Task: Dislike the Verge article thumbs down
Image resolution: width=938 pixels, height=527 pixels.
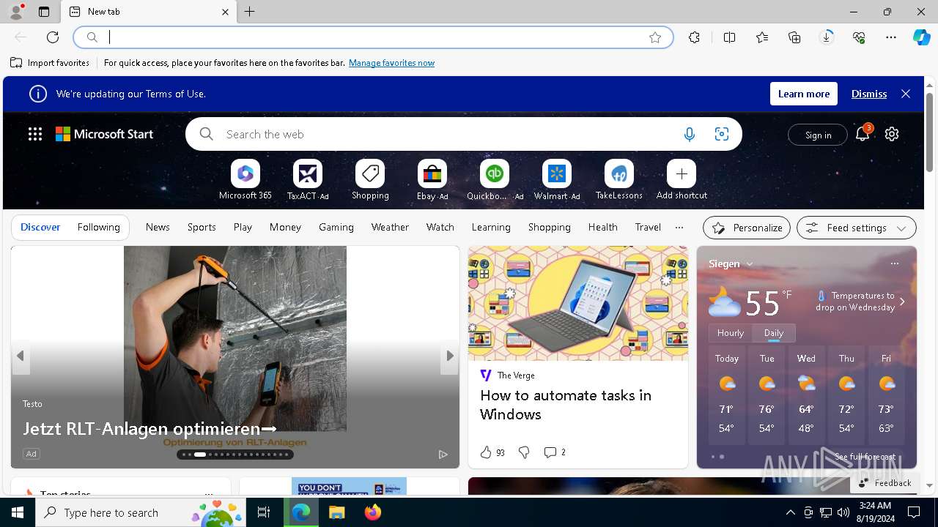Action: [x=524, y=452]
